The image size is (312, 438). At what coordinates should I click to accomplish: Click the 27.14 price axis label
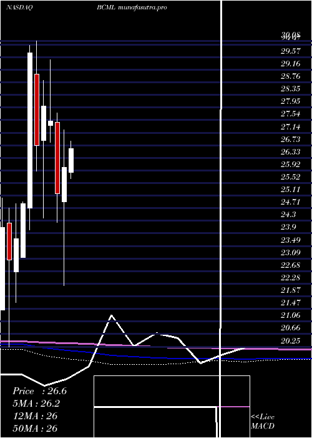(291, 127)
